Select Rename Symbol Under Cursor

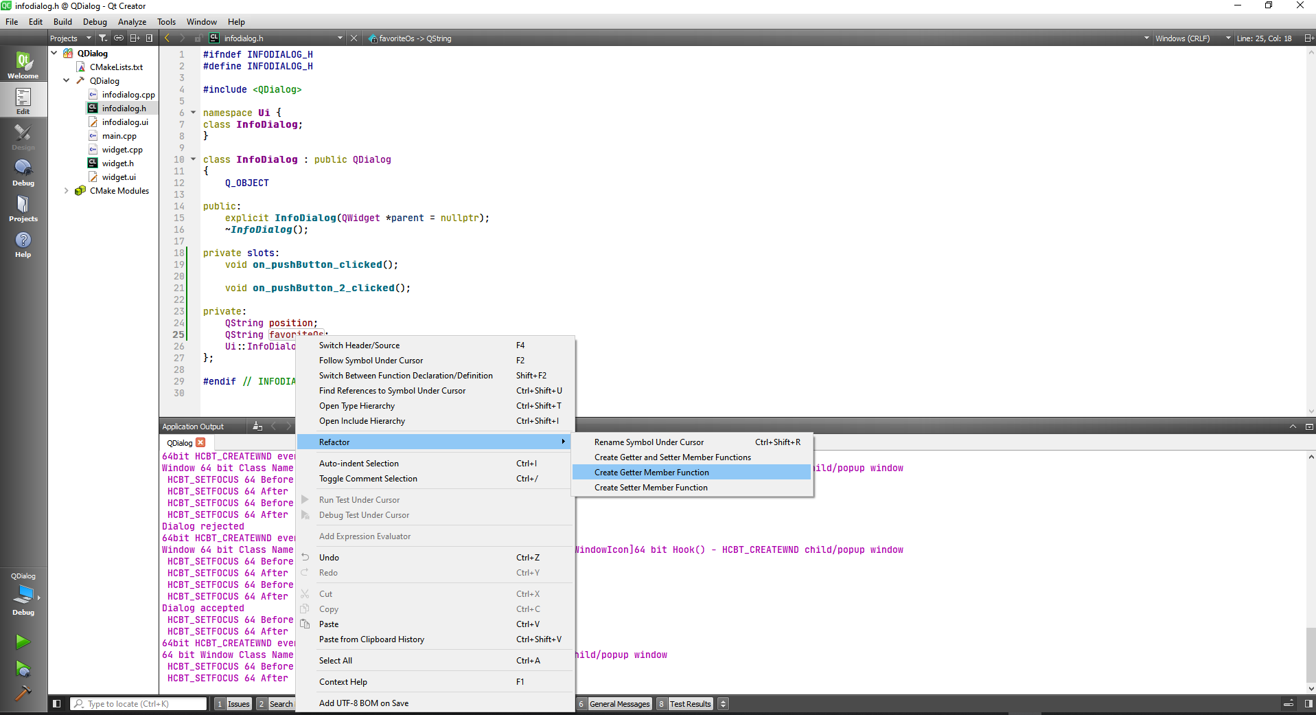(x=691, y=442)
